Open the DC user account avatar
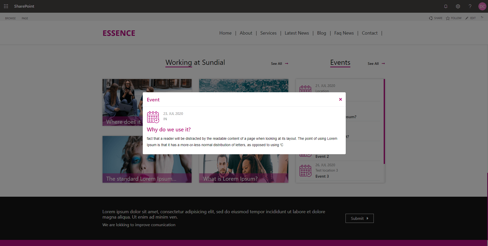Image resolution: width=488 pixels, height=246 pixels. [x=482, y=6]
